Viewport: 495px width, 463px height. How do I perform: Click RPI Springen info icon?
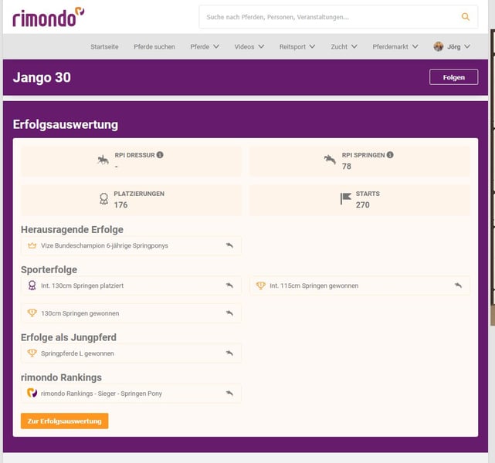pos(390,155)
